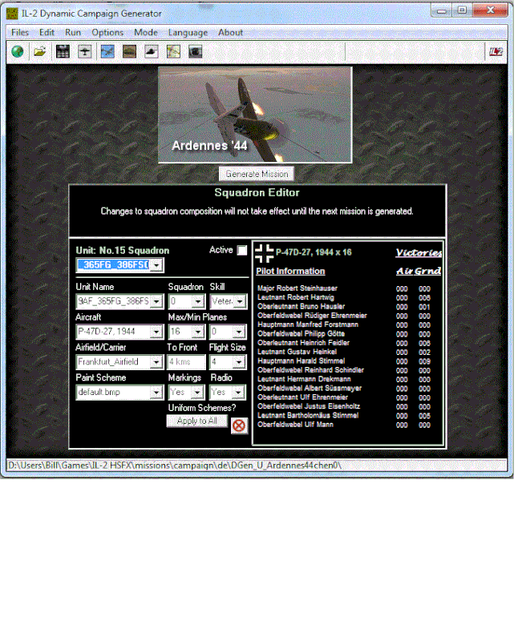Click the blue-sky airplane toolbar icon

pos(107,52)
